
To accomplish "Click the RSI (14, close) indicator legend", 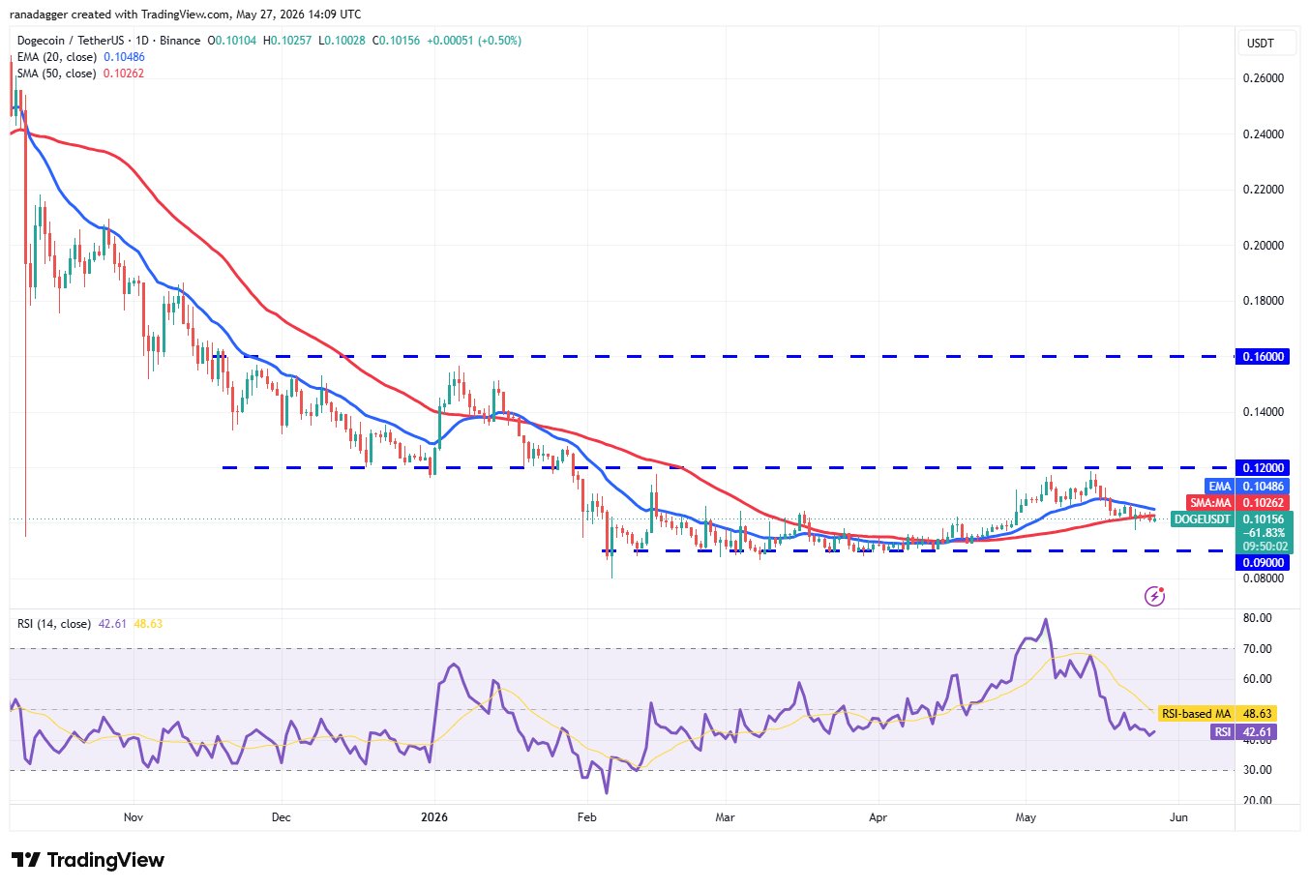I will 54,624.
